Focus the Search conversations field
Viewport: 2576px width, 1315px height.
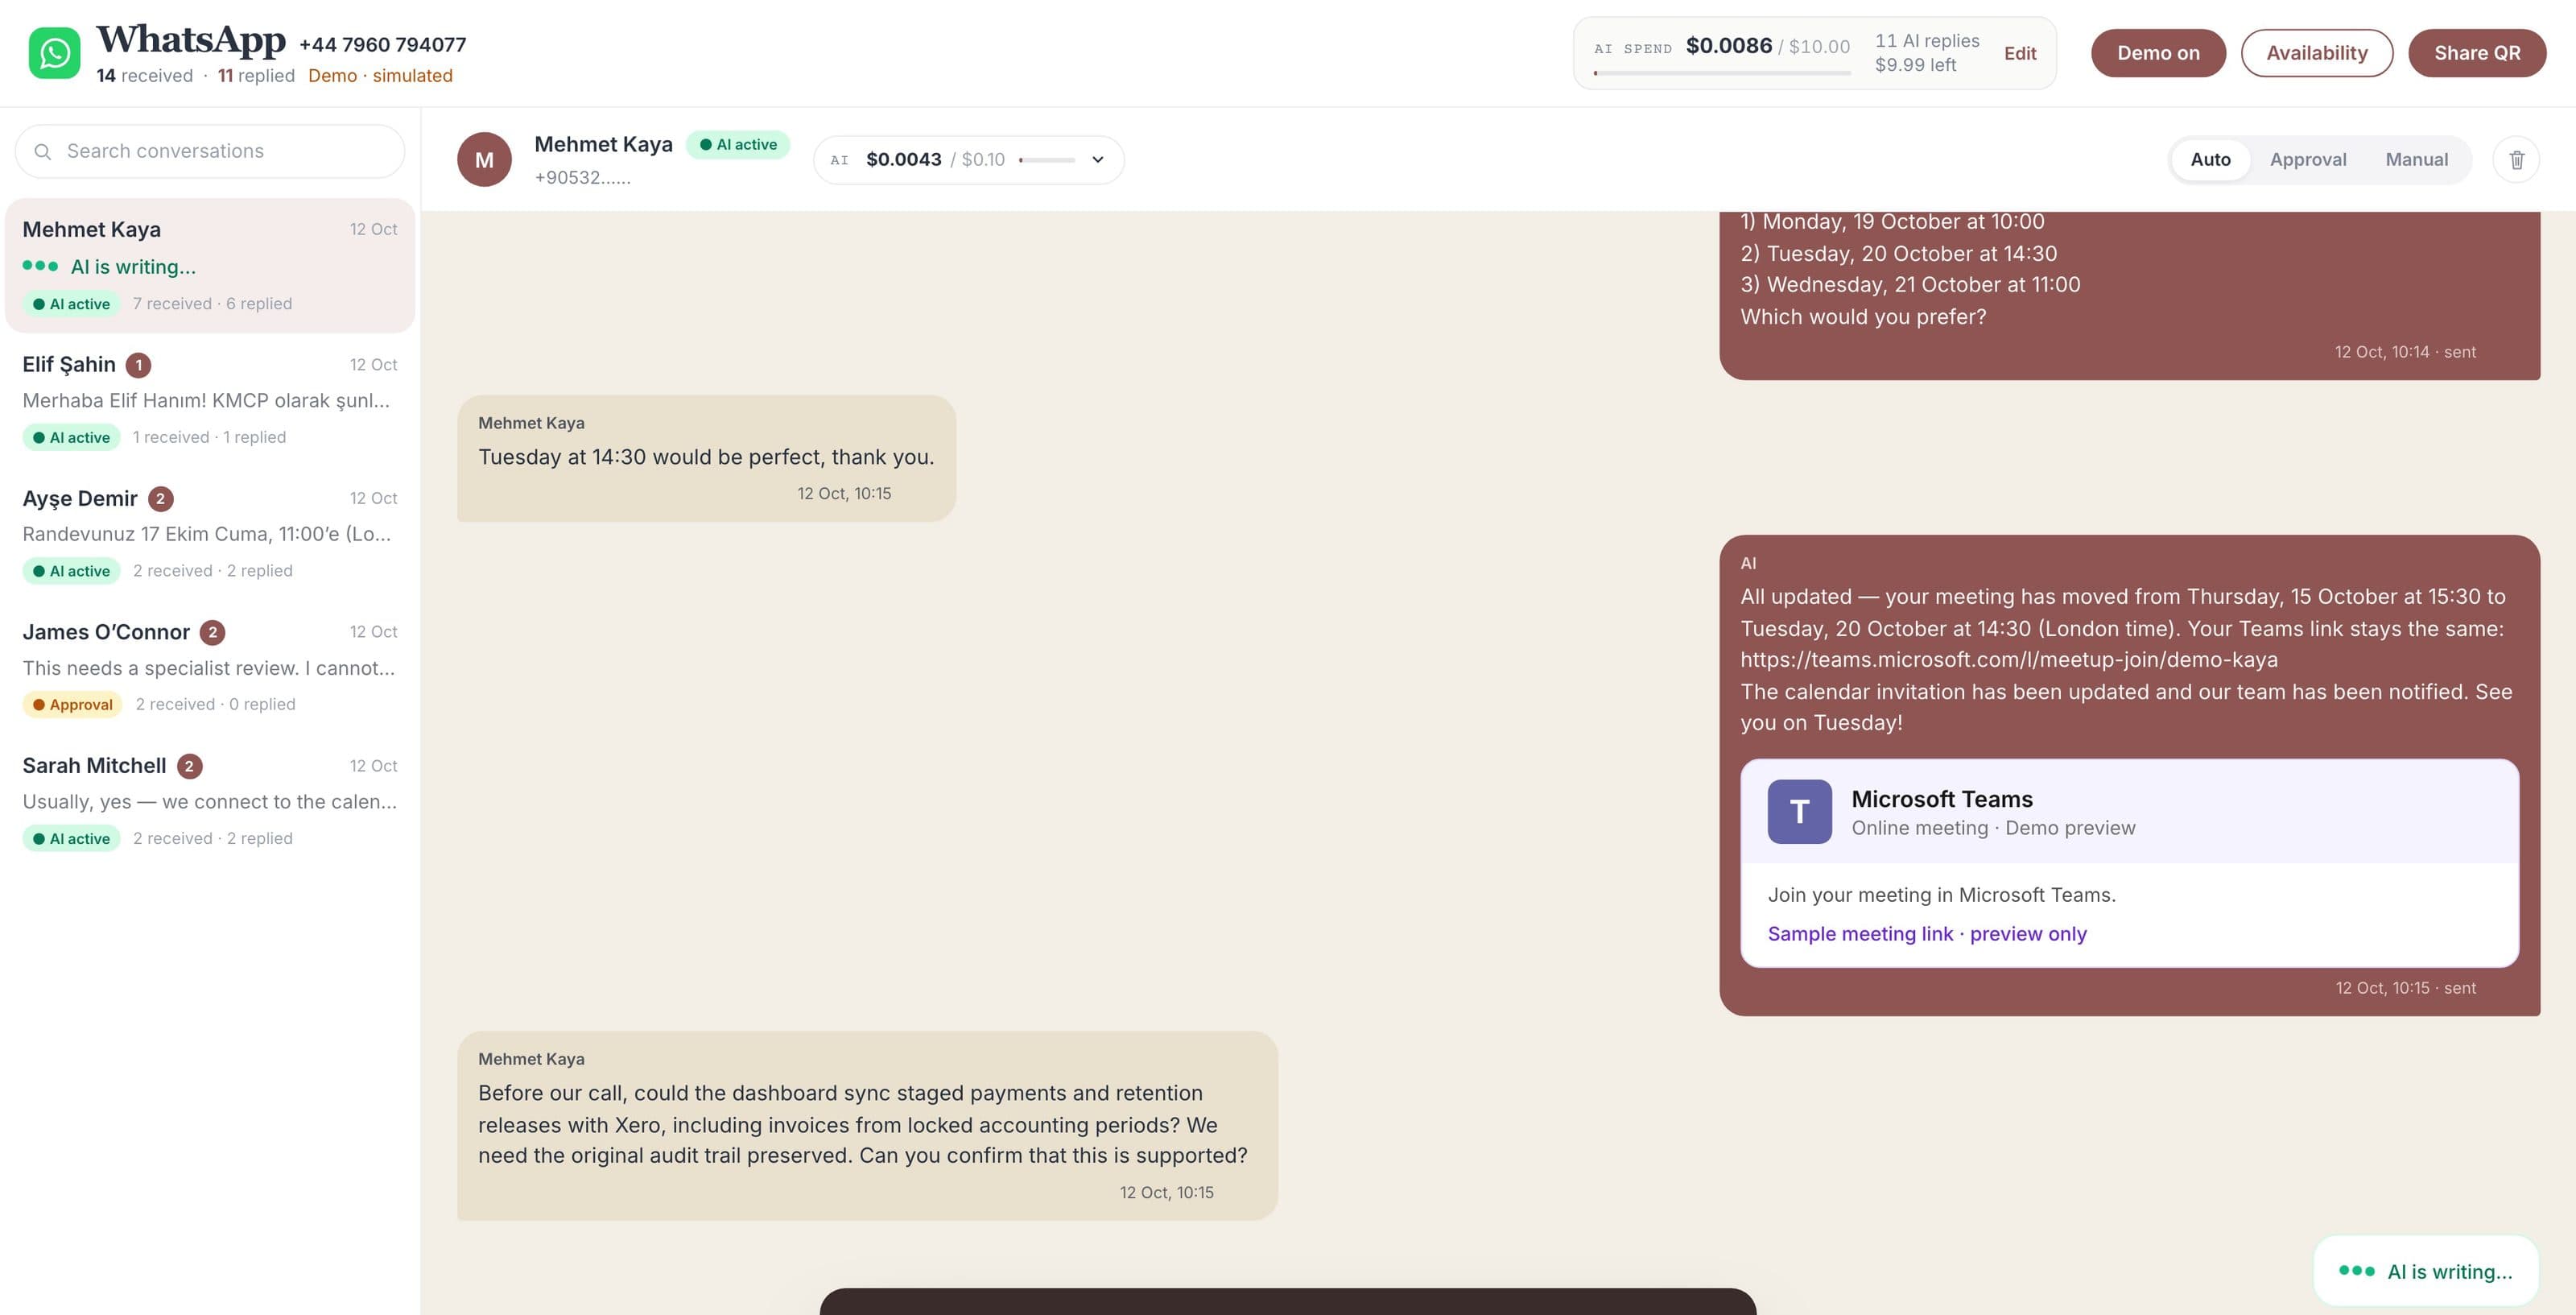coord(210,151)
